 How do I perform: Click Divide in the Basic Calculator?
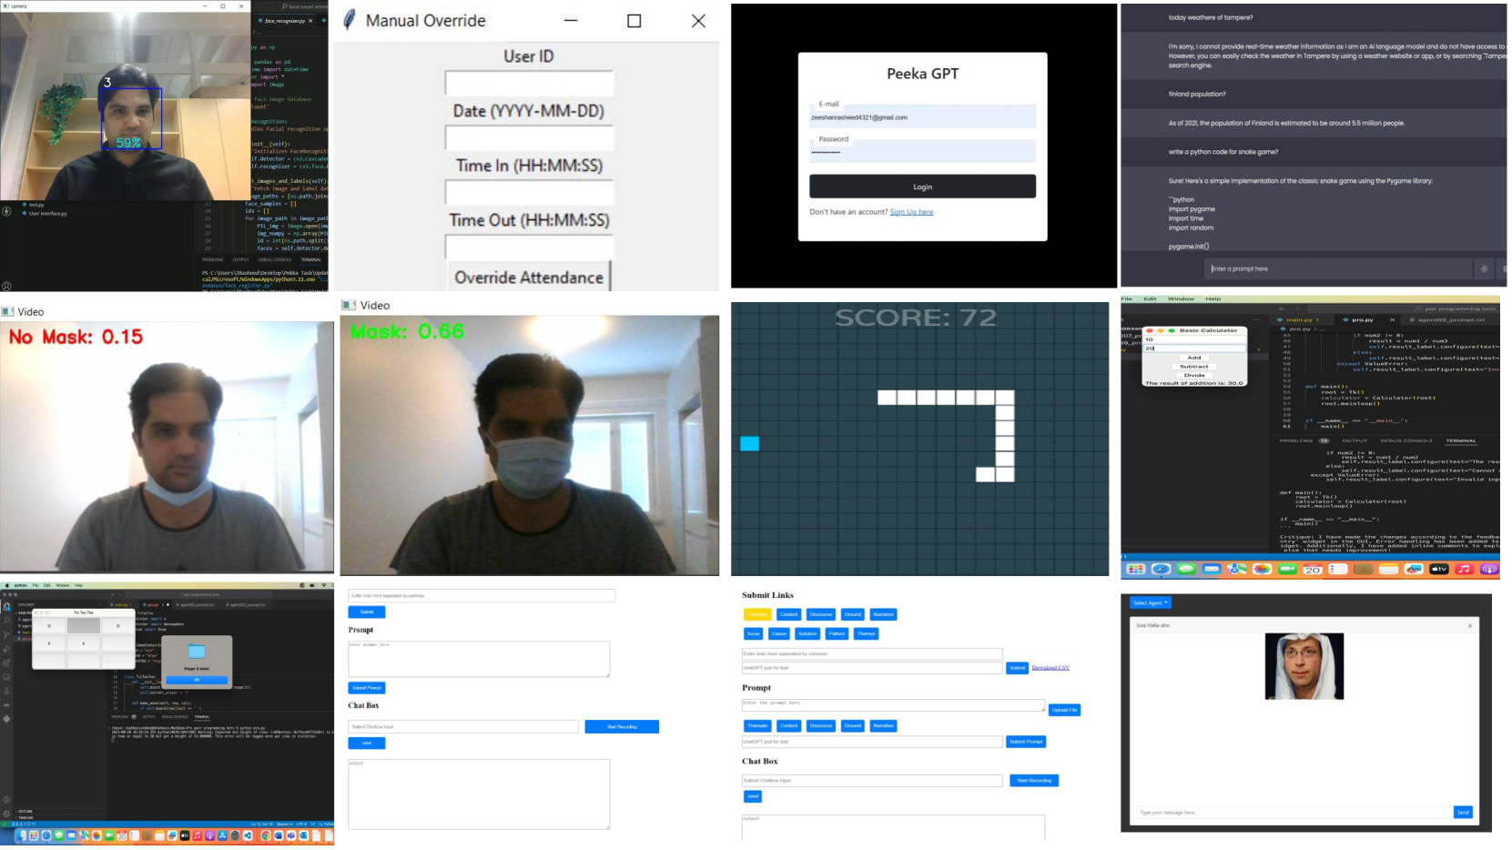[x=1194, y=375]
